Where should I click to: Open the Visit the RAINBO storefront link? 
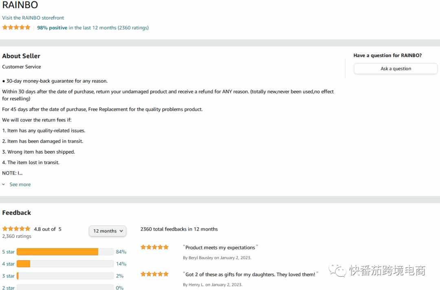point(33,18)
